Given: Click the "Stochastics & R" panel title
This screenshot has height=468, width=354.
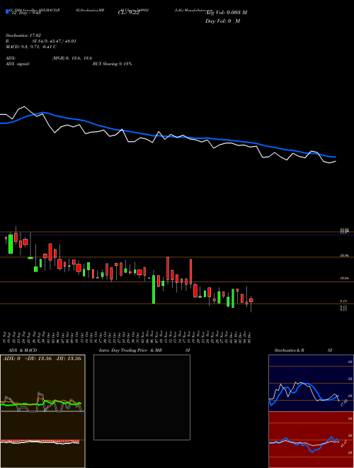Looking at the screenshot, I should pyautogui.click(x=290, y=350).
